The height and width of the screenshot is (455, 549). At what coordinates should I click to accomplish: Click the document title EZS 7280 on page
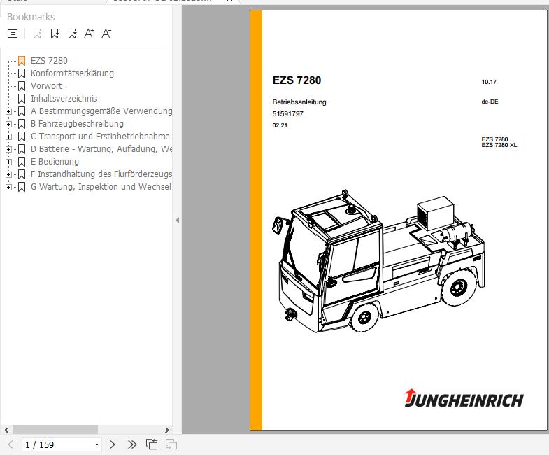[x=297, y=80]
